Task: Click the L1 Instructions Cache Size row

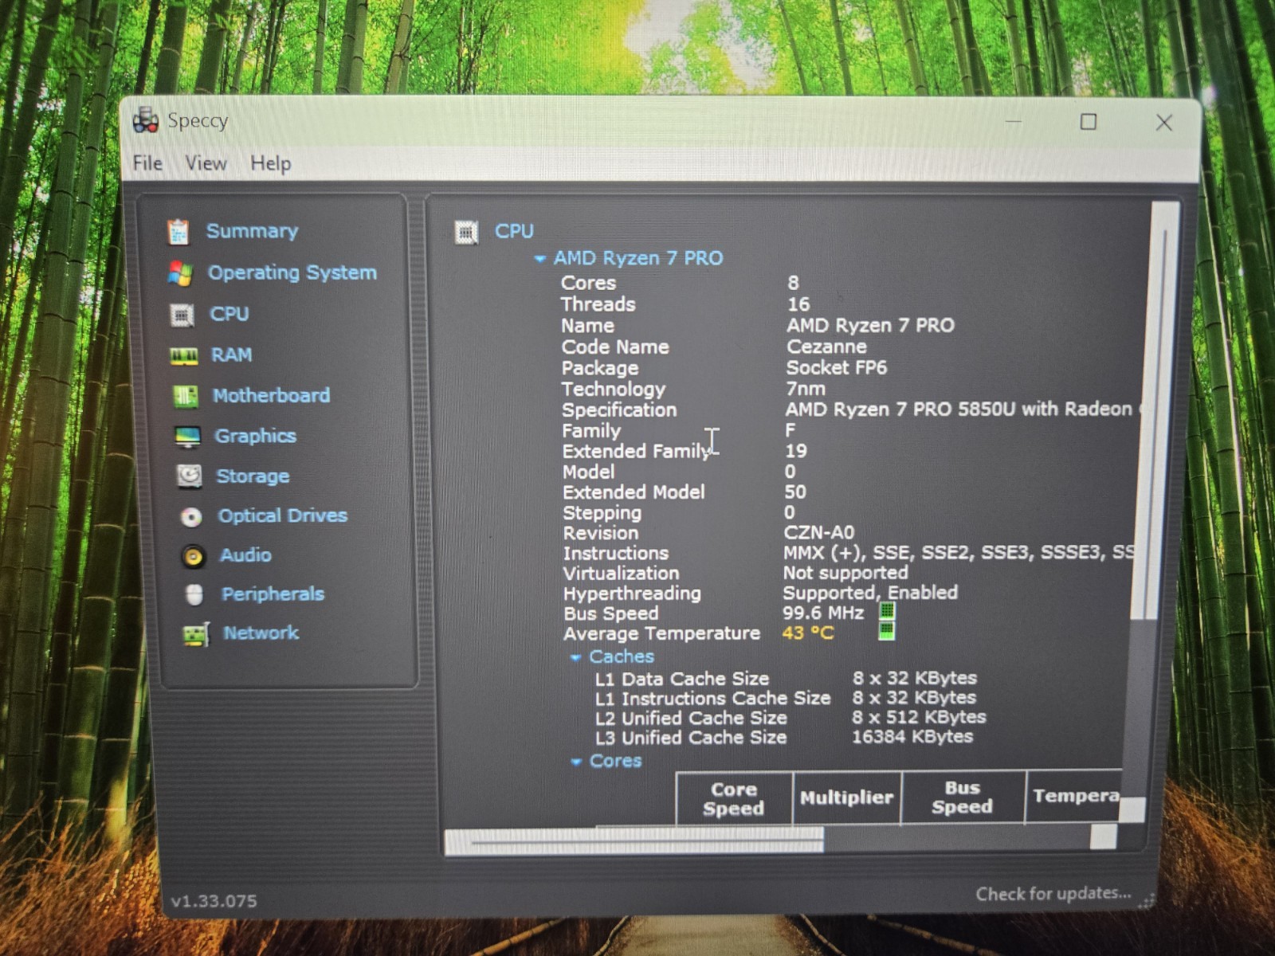Action: (x=786, y=698)
